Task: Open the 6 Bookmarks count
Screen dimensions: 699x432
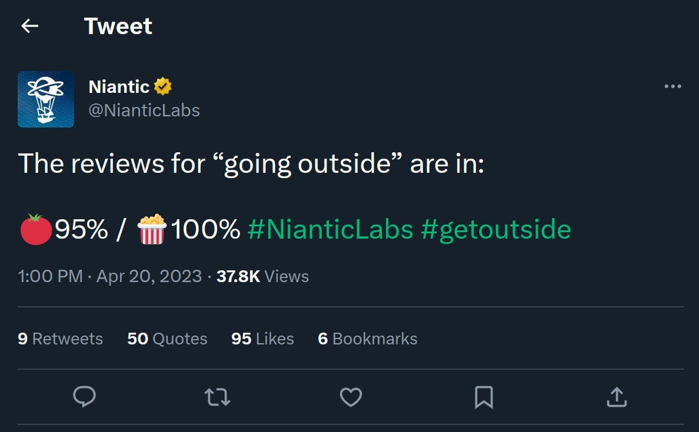Action: click(x=367, y=339)
